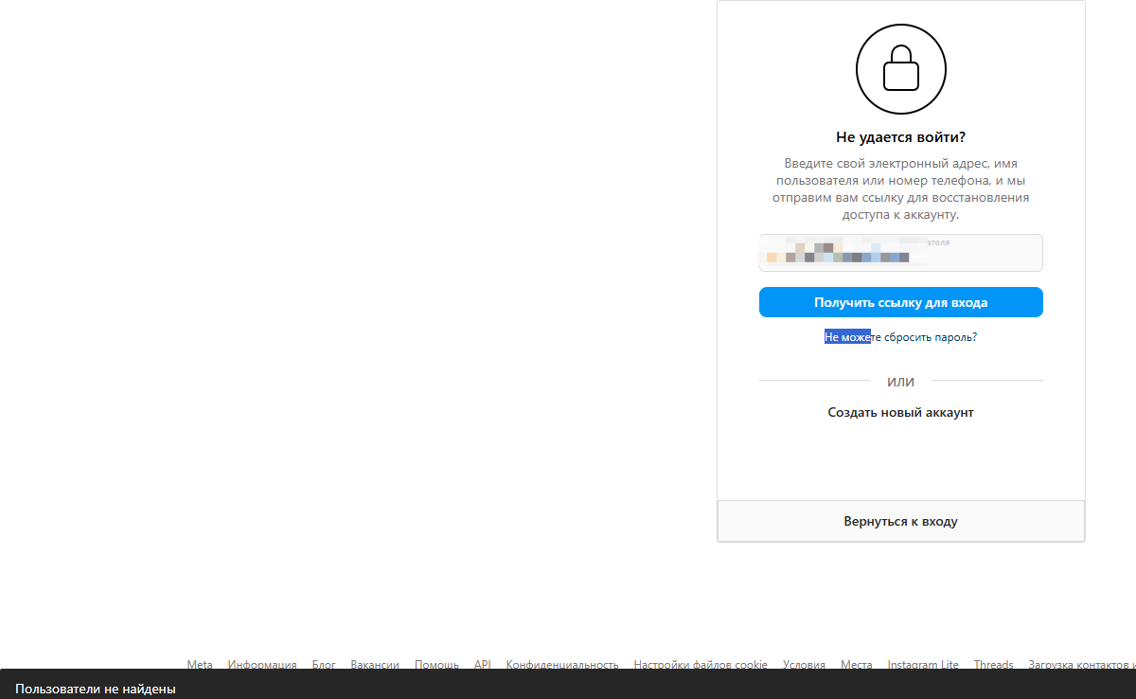This screenshot has height=699, width=1136.
Task: Open the Meta footer link
Action: coord(200,665)
